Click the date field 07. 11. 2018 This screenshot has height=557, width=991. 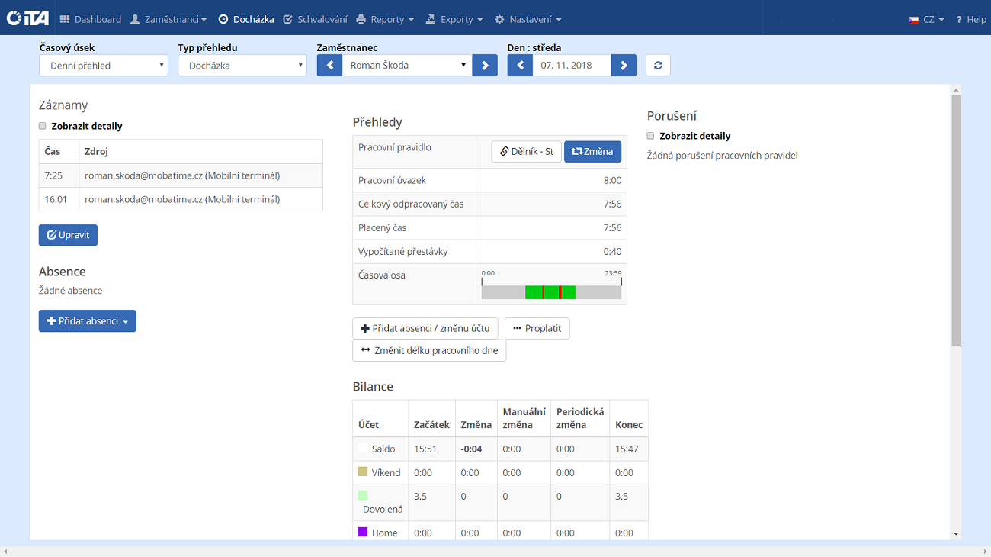pyautogui.click(x=571, y=66)
